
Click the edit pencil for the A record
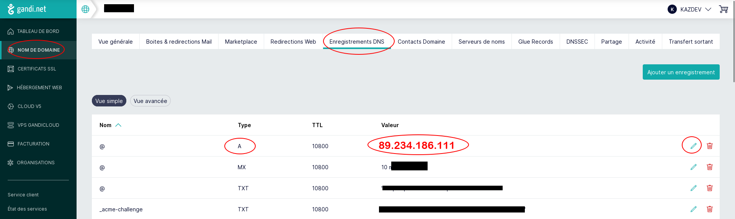pos(693,146)
